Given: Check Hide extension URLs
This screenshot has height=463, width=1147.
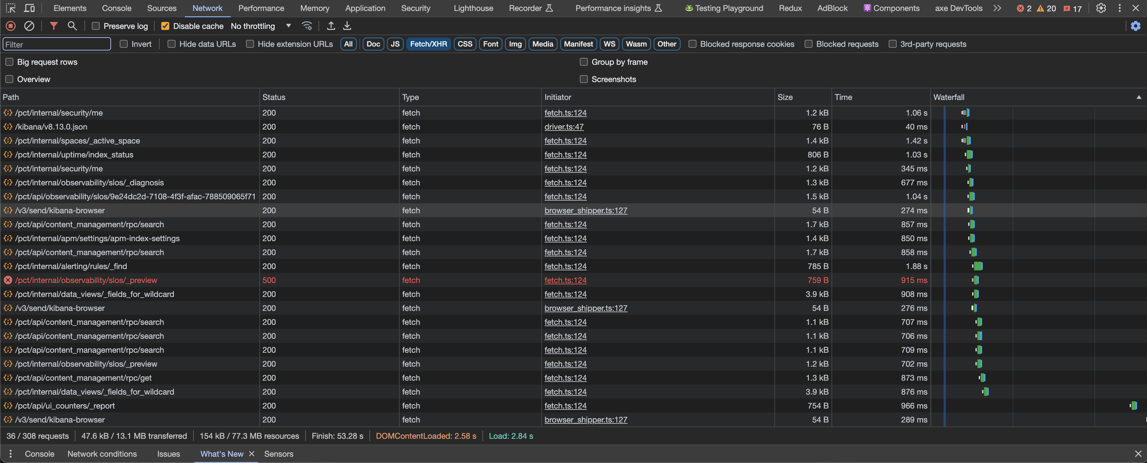Looking at the screenshot, I should point(250,44).
